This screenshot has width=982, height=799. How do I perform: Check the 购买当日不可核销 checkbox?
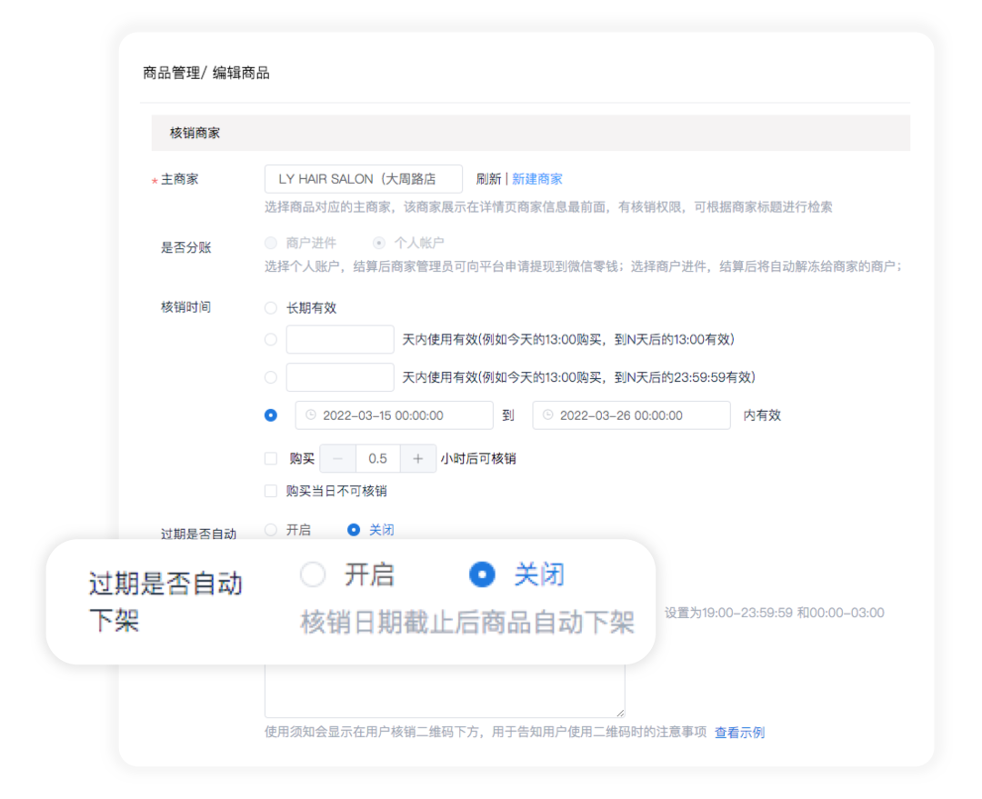[x=271, y=491]
